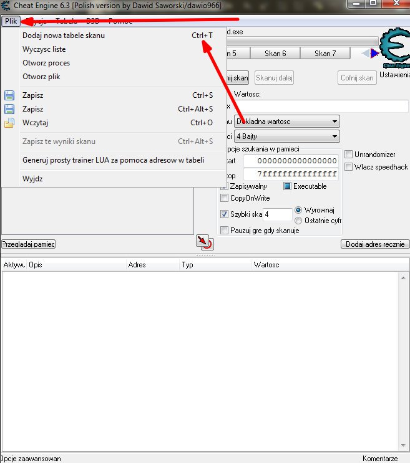
Task: Click the Przegladaj pamiec button
Action: (x=28, y=244)
